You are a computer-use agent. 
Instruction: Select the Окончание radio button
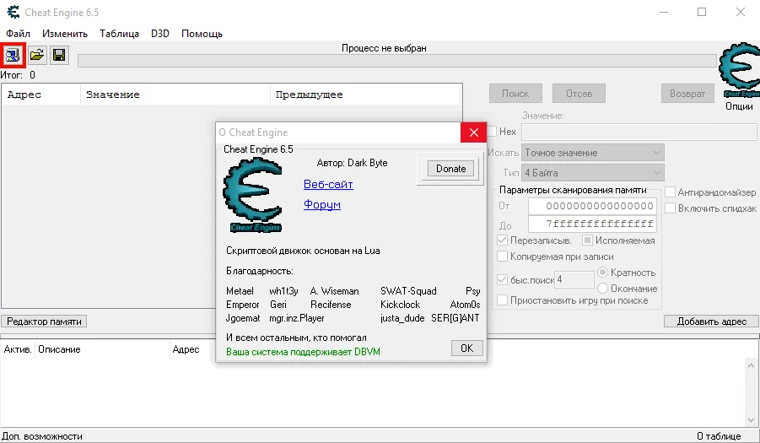(x=603, y=289)
